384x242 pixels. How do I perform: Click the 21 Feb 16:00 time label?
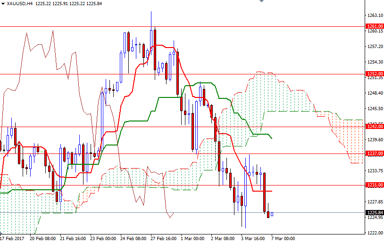pos(73,239)
